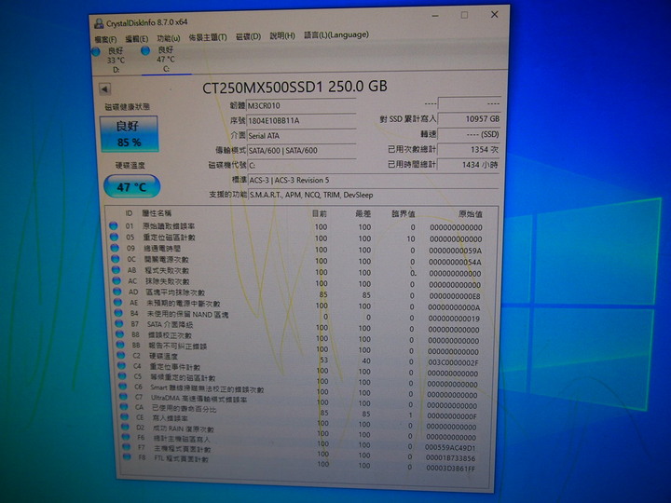
Task: Click the ACS-3 | ACS-3 Revision 5 standard field
Action: pos(374,180)
